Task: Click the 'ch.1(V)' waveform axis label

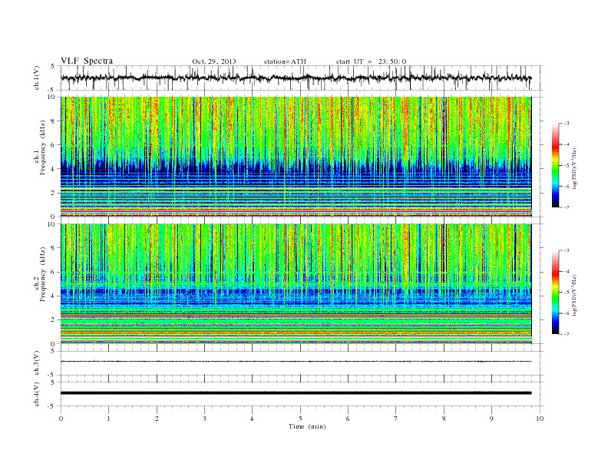Action: point(37,78)
